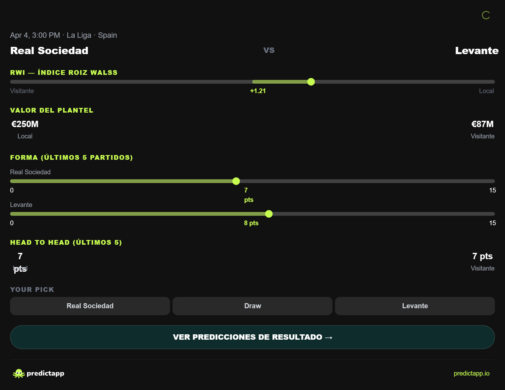This screenshot has height=390, width=505.
Task: Click the Valor del Plantel section title
Action: tap(52, 110)
